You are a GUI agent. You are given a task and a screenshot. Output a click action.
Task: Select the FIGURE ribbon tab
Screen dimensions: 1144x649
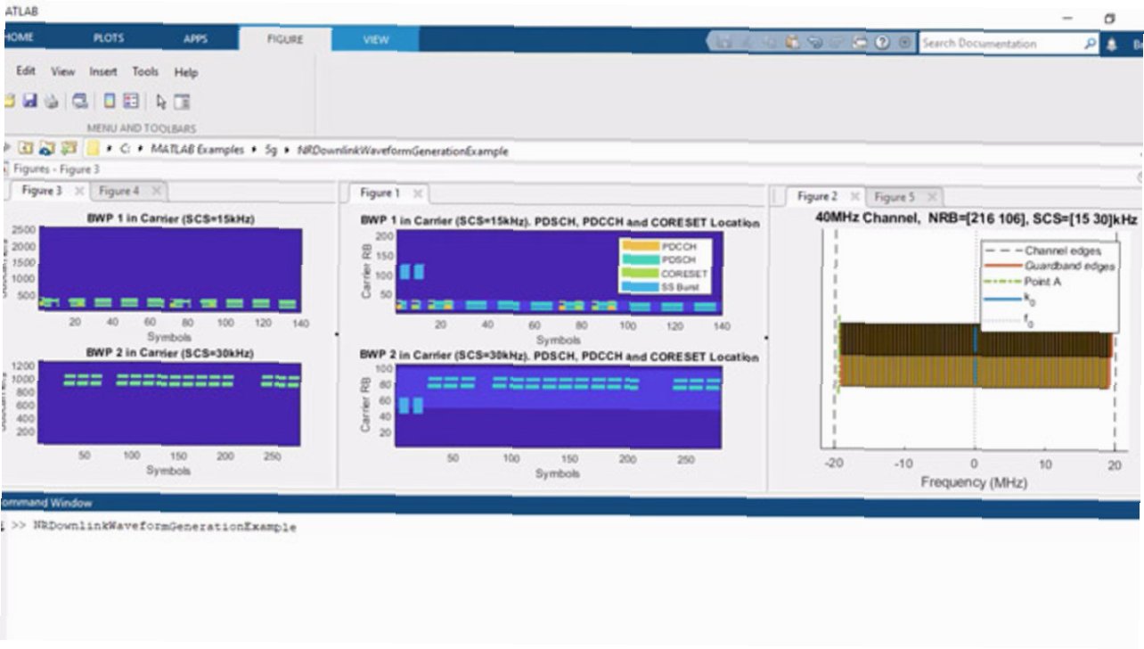[285, 39]
